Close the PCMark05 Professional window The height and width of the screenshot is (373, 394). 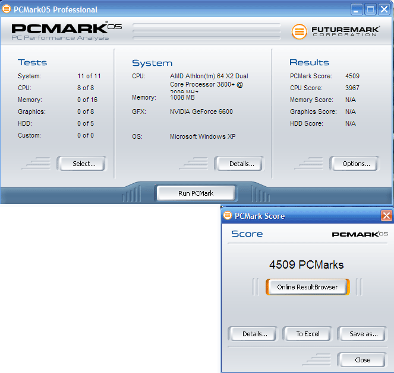384,9
